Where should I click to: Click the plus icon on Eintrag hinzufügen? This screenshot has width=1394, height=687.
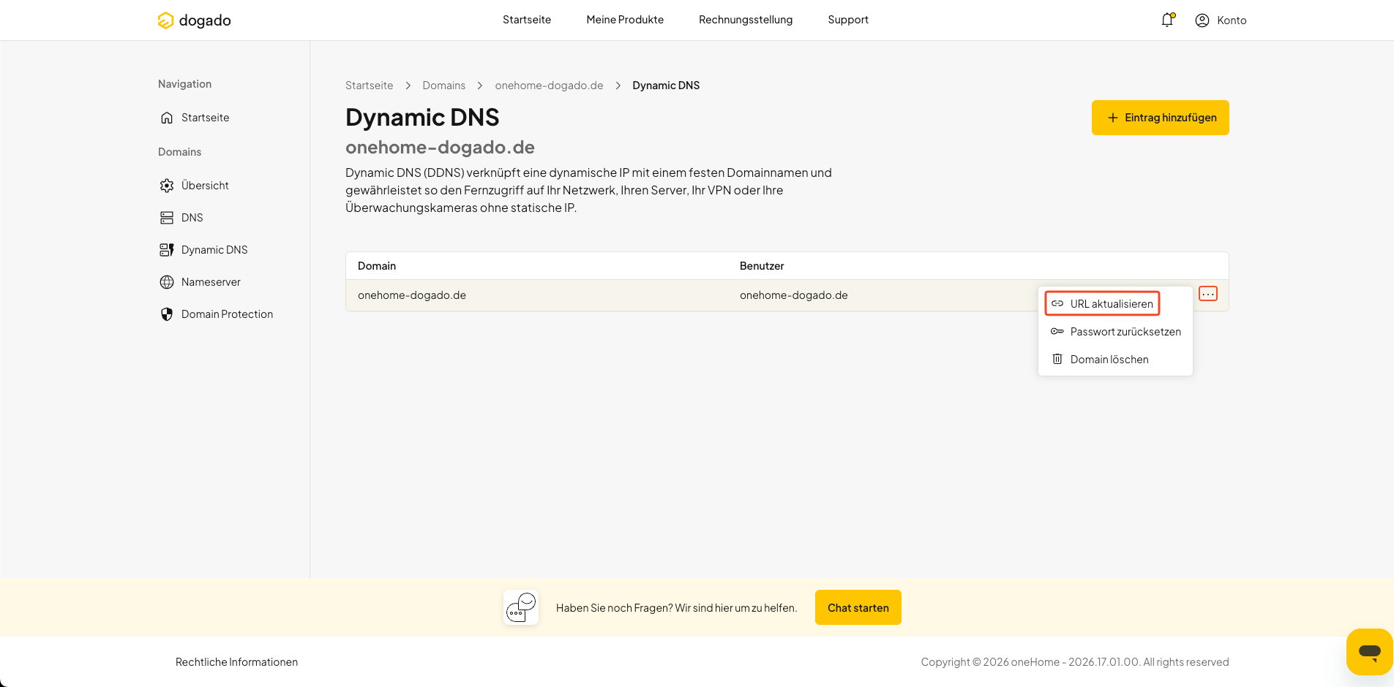point(1113,118)
